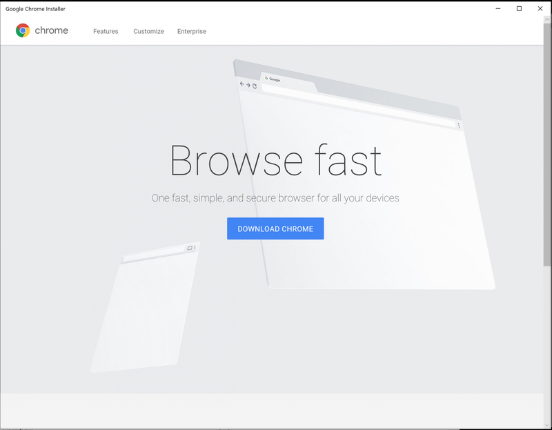
Task: Click the Download Chrome button
Action: tap(275, 228)
